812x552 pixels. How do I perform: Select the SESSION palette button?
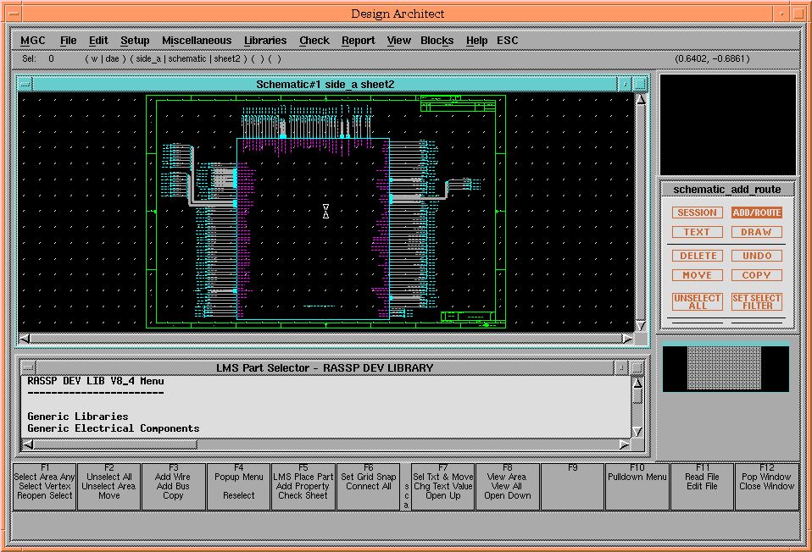click(x=698, y=213)
